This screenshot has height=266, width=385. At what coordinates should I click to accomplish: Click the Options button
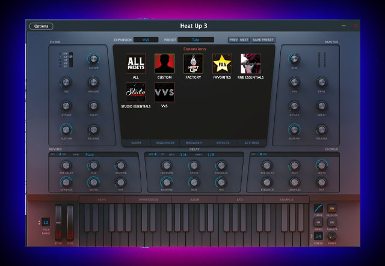(x=42, y=26)
